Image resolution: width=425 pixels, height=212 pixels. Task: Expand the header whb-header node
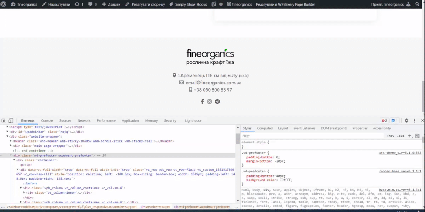[11, 141]
